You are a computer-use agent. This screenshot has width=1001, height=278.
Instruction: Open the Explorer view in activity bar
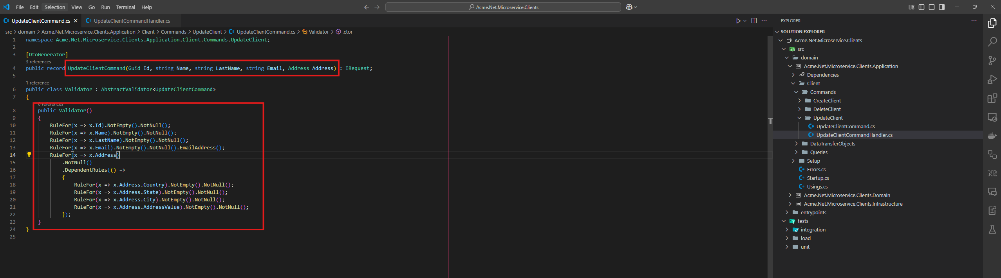click(x=992, y=23)
